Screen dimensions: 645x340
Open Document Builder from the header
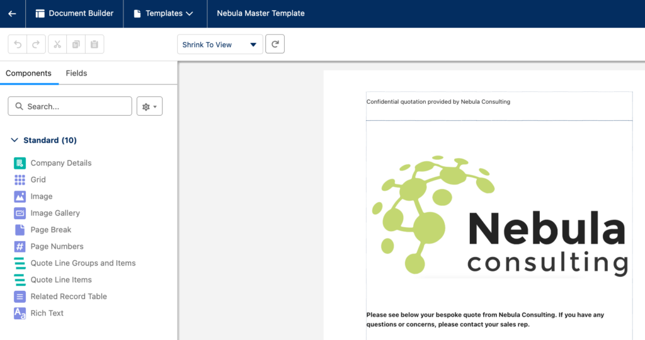[x=74, y=14]
